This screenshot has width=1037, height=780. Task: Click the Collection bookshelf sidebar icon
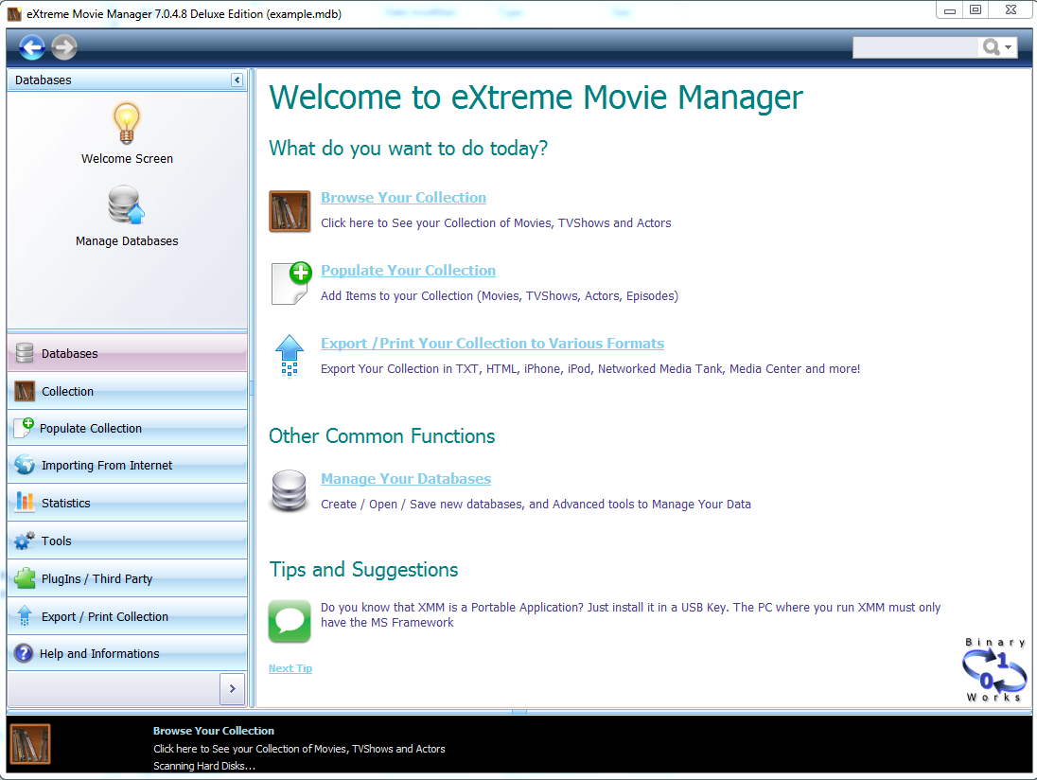point(25,391)
